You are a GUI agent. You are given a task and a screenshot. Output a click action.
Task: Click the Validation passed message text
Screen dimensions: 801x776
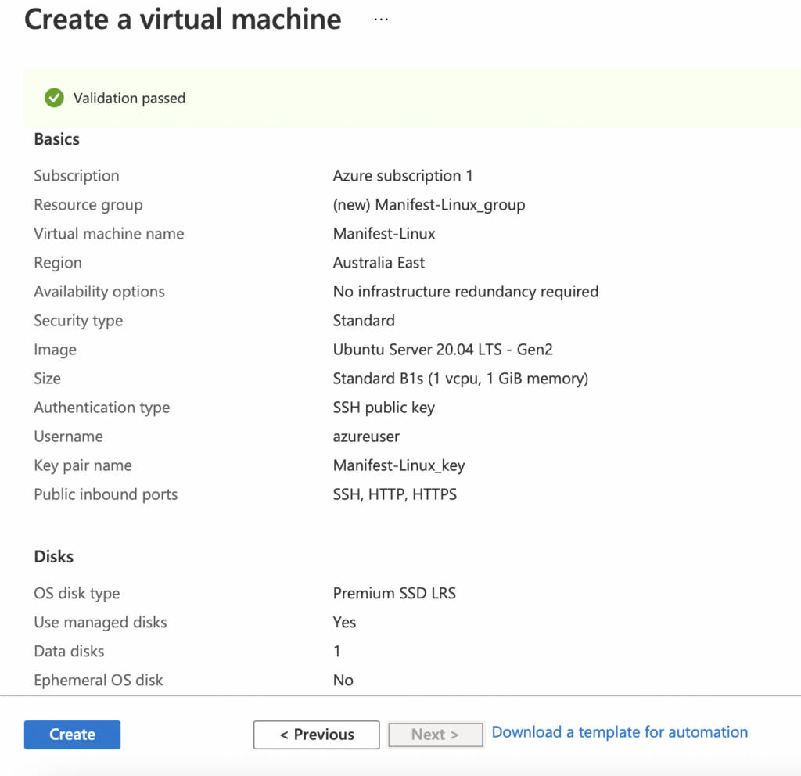129,98
